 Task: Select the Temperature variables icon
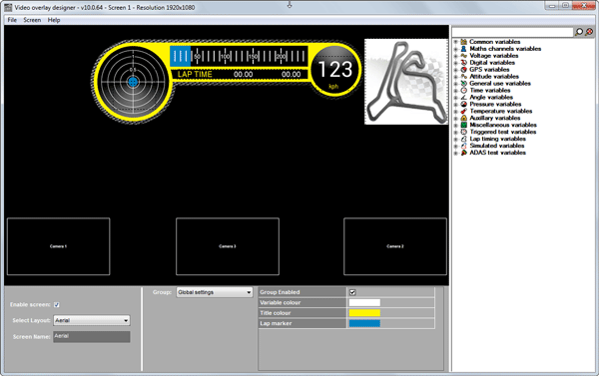point(464,111)
